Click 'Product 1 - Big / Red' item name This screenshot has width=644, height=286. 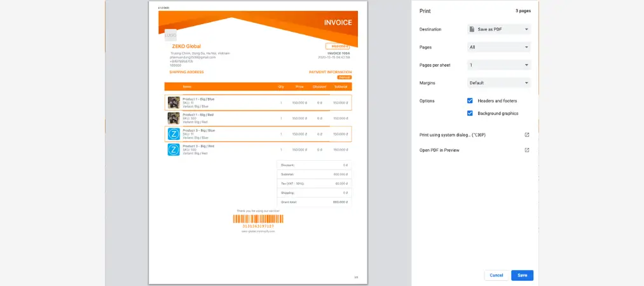[x=198, y=114]
